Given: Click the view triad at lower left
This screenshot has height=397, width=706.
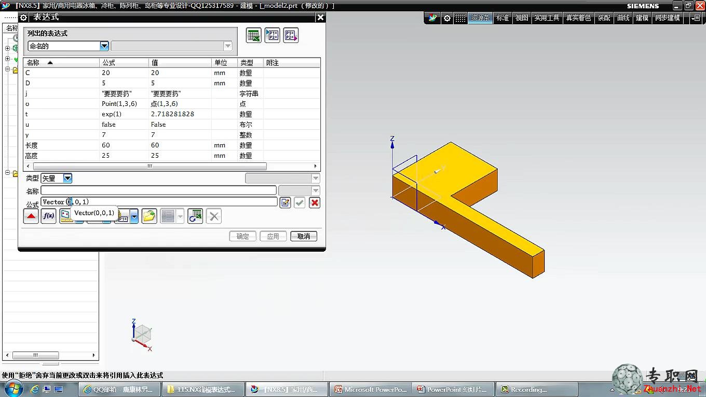Looking at the screenshot, I should (141, 335).
